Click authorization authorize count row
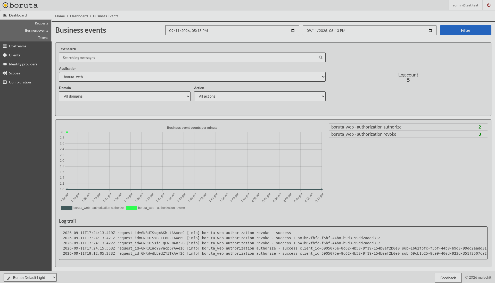 pos(408,127)
